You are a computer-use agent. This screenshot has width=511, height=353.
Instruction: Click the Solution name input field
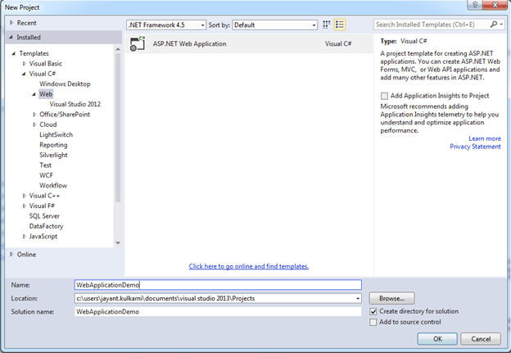[x=218, y=312]
